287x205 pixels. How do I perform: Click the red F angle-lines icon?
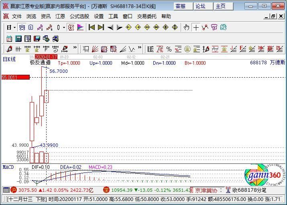pyautogui.click(x=243, y=49)
